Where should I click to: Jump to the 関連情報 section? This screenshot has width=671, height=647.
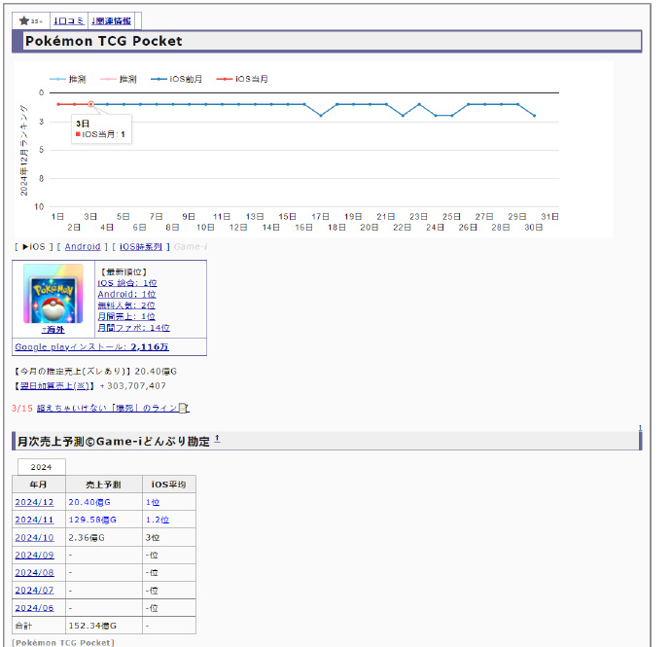(112, 20)
